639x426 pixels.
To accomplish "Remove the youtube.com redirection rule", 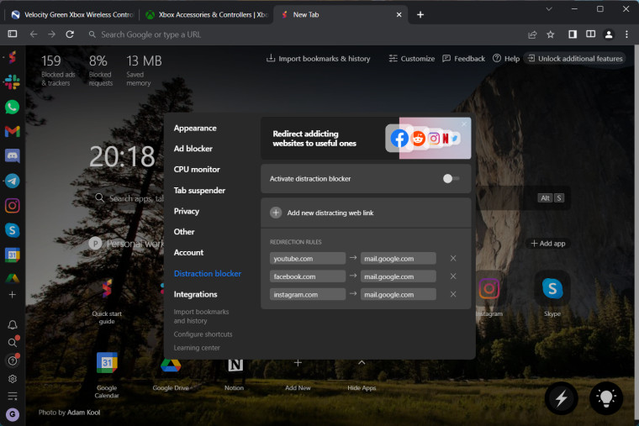I will [x=453, y=258].
